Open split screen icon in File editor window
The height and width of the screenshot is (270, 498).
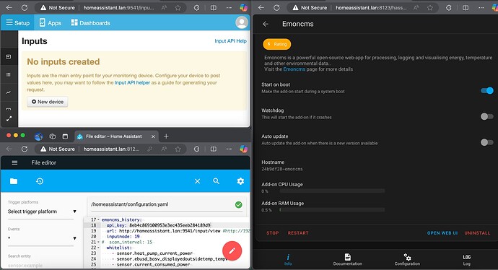214,149
